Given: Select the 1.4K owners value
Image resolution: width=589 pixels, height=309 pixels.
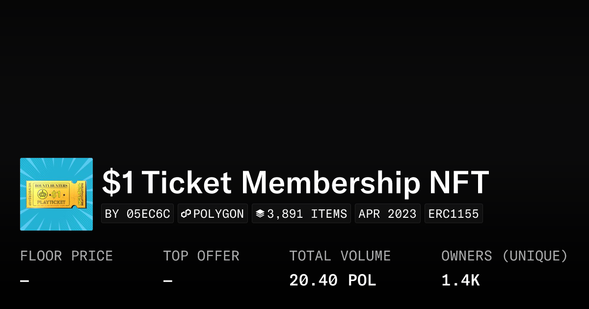Looking at the screenshot, I should pos(460,281).
